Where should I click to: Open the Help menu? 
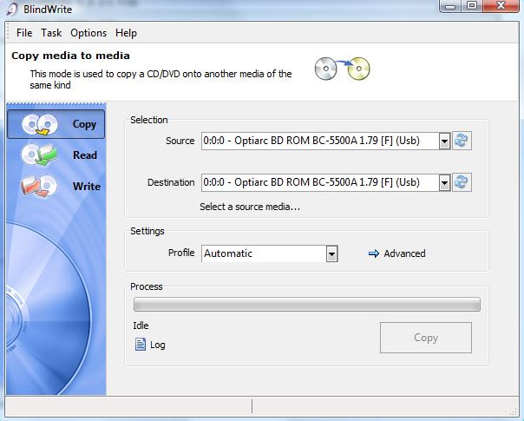(126, 33)
